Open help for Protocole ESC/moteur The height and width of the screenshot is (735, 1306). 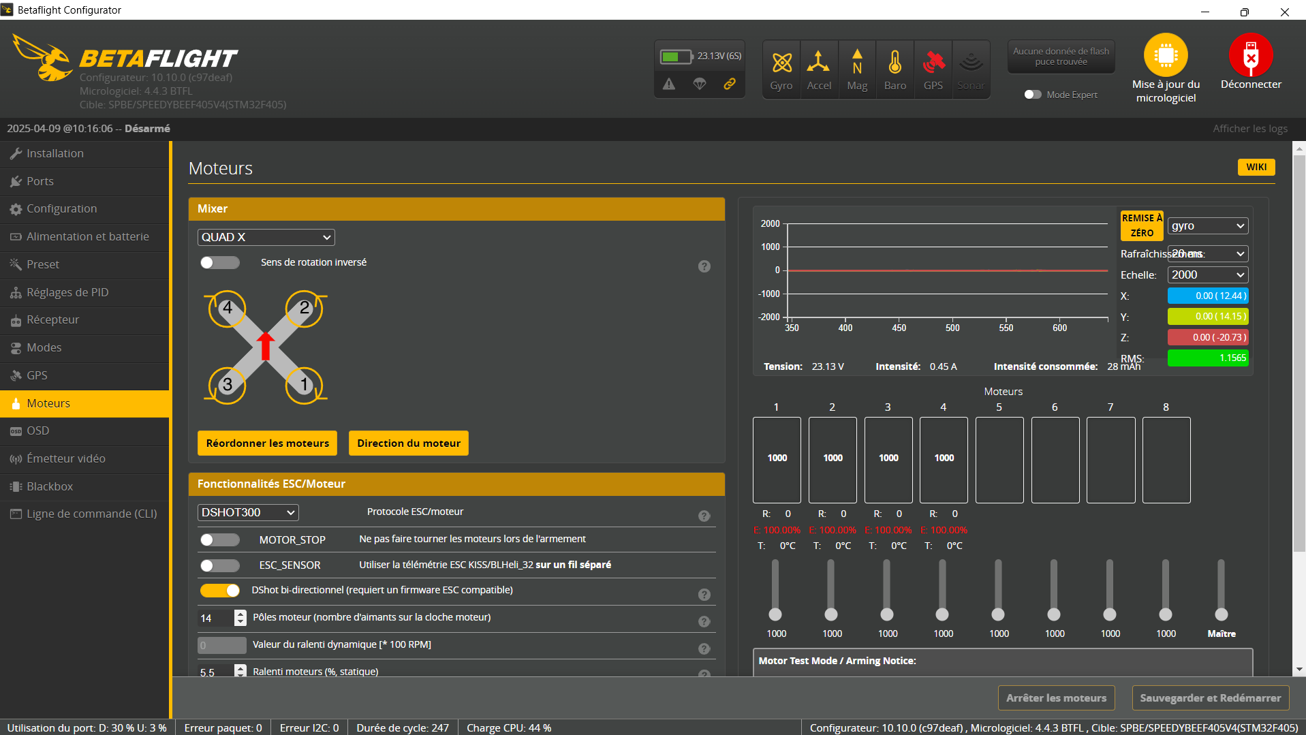coord(704,516)
